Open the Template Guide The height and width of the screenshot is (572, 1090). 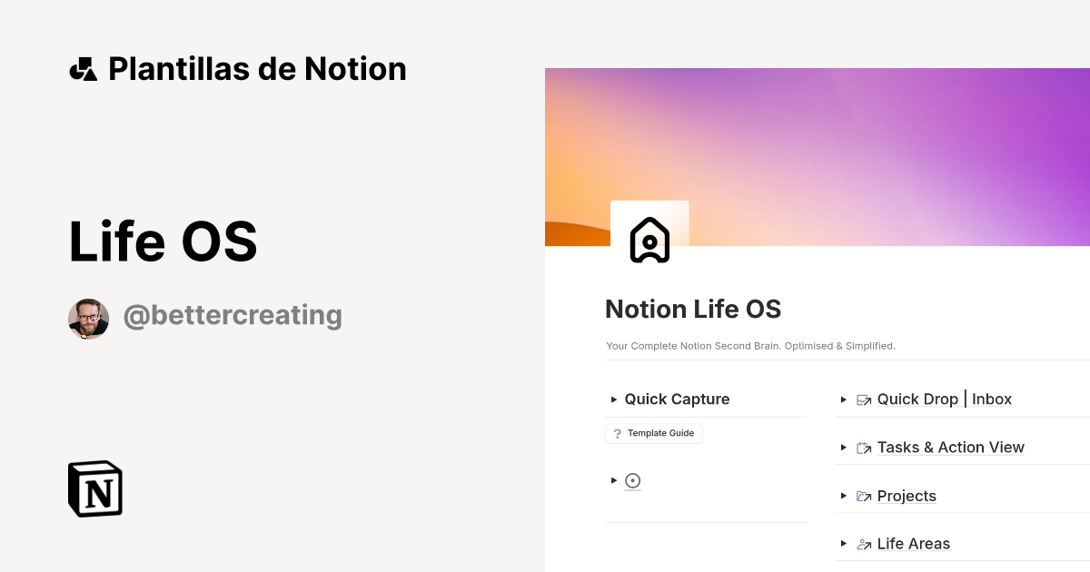tap(660, 433)
